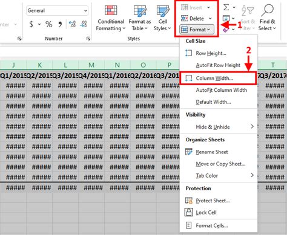Open the Cell Styles gallery
Screen dimensions: 287x235
click(162, 18)
